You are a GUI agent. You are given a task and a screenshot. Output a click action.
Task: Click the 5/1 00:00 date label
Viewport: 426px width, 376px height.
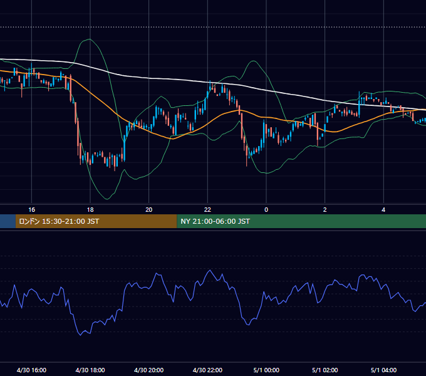pyautogui.click(x=266, y=370)
